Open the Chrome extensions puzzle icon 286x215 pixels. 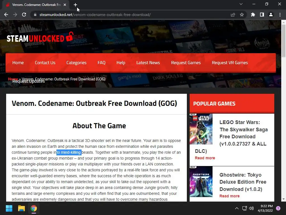click(x=253, y=15)
